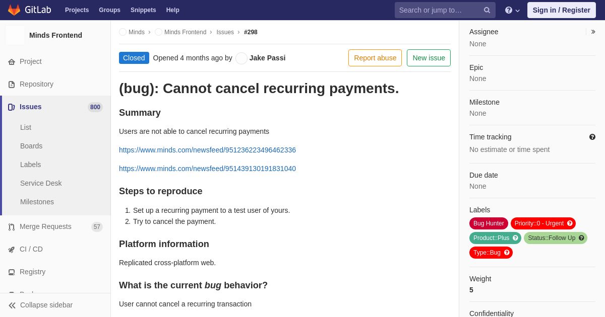Viewport: 605px width, 317px height.
Task: Click Issues in the breadcrumb
Action: click(225, 32)
